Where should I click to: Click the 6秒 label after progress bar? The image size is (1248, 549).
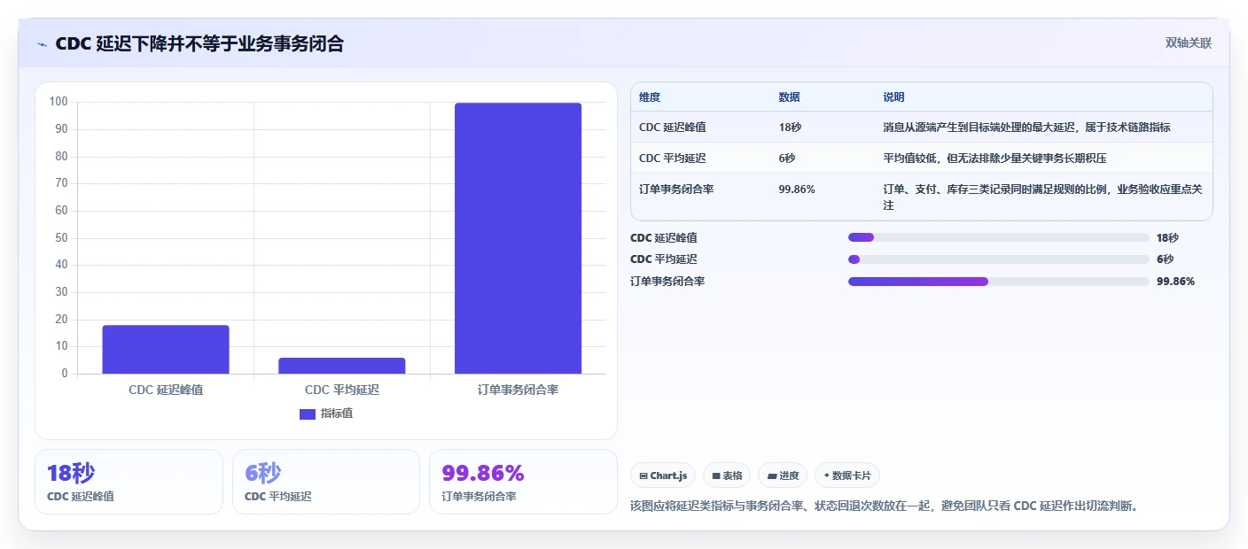[1166, 259]
